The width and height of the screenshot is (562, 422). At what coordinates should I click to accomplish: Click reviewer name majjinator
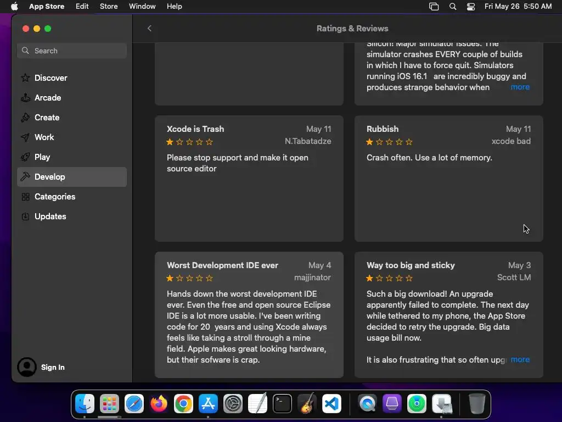(312, 277)
